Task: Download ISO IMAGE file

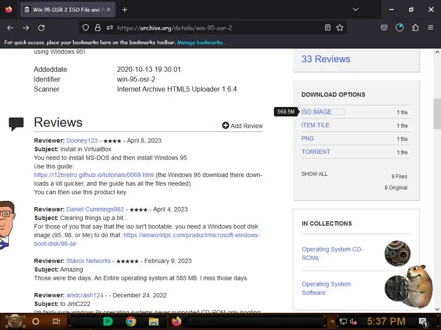Action: click(x=317, y=112)
